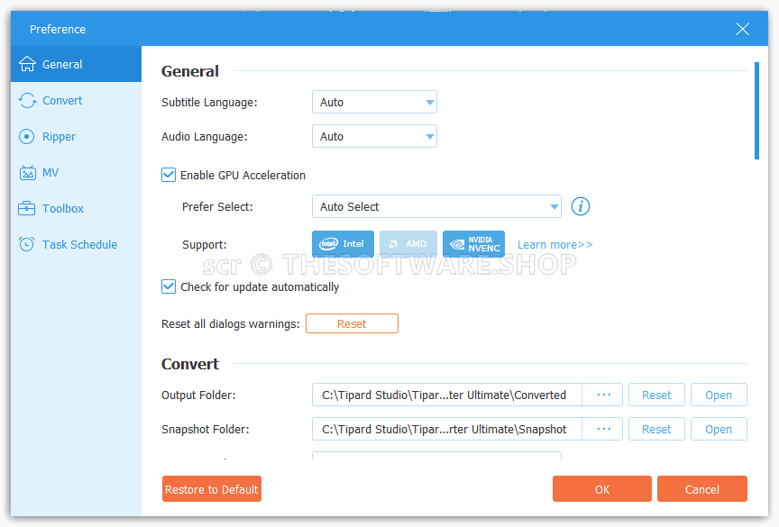
Task: Disable the Enable GPU Acceleration checkbox
Action: 169,176
